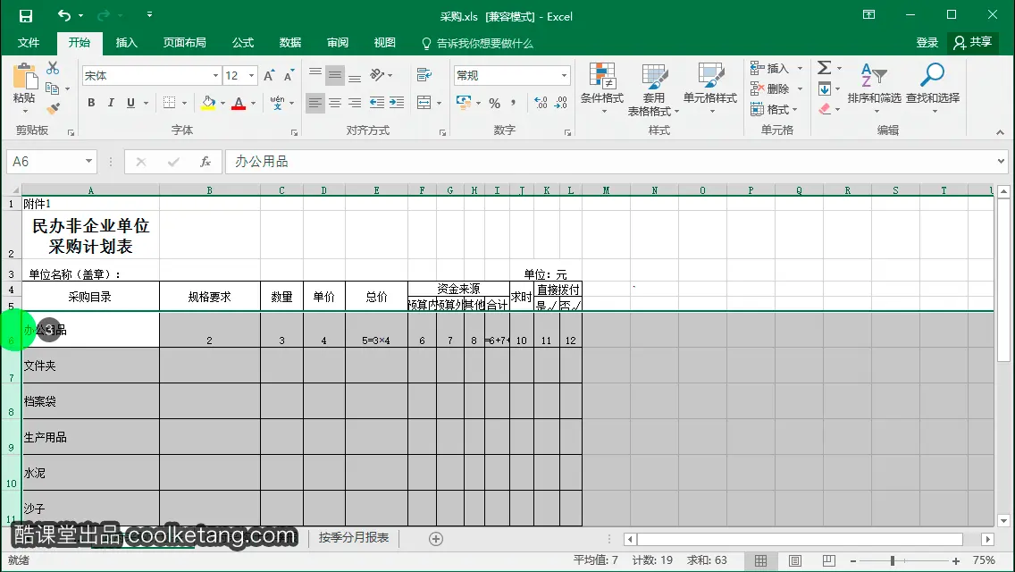Open the font name dropdown showing 宋体
The image size is (1015, 572).
click(x=215, y=76)
